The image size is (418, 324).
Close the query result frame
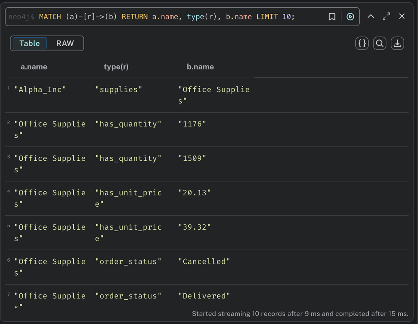coord(402,16)
